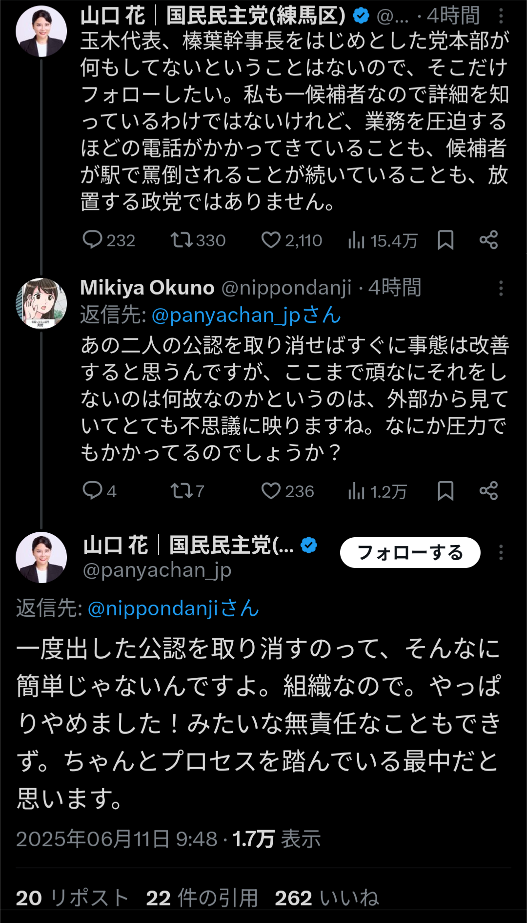Bookmark Mikiya Okuno's post
The image size is (527, 923).
pos(446,490)
